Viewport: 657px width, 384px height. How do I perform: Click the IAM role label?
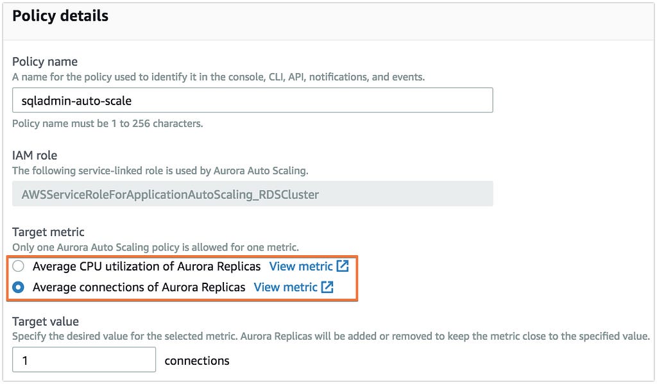click(x=35, y=155)
